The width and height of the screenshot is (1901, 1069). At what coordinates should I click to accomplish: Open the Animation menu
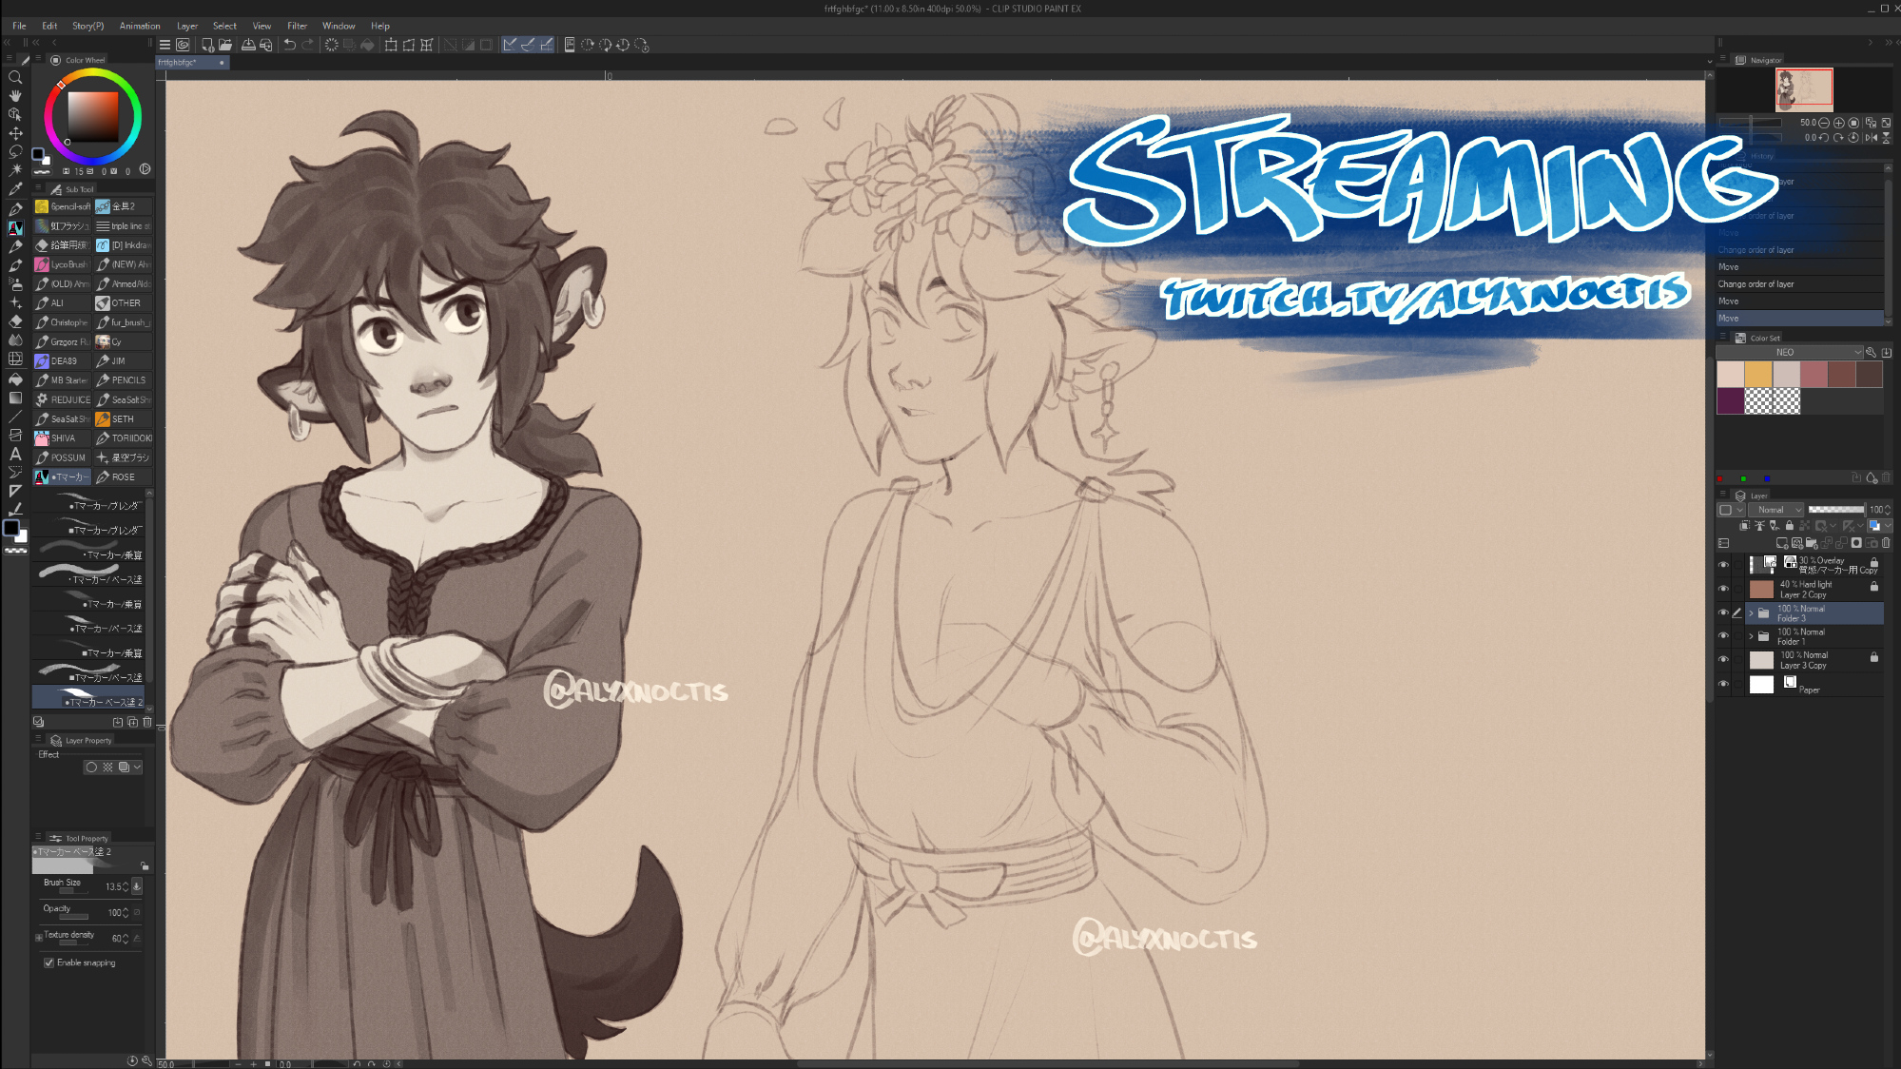click(x=140, y=26)
